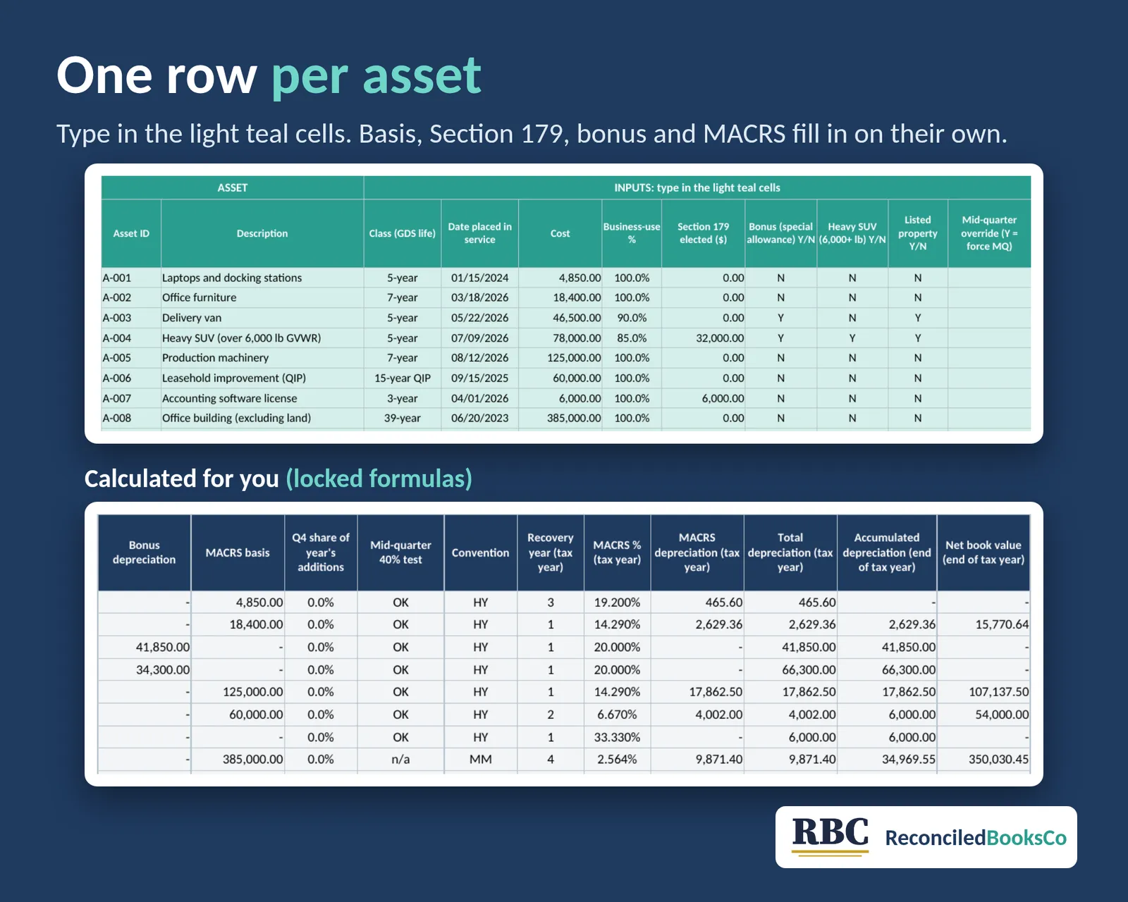Click 'Accounting software license' description cell

click(x=262, y=398)
